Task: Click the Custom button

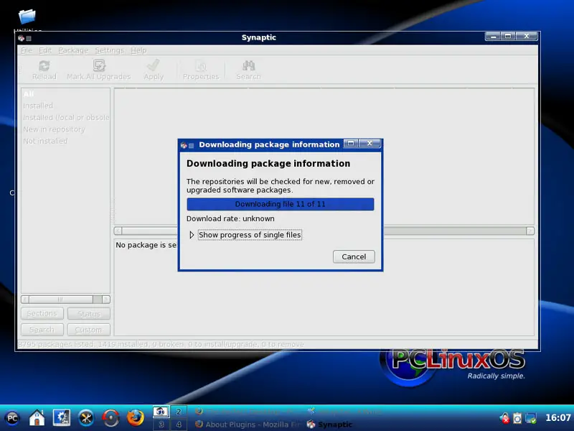Action: (88, 330)
